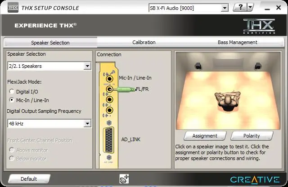Test the front left speaker image
The image size is (288, 187).
[x=198, y=66]
